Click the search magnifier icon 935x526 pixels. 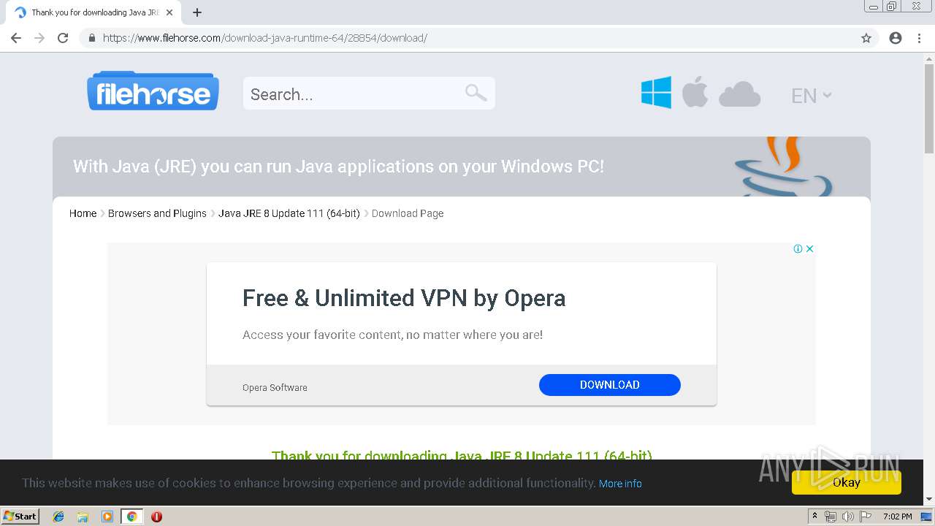pyautogui.click(x=476, y=93)
